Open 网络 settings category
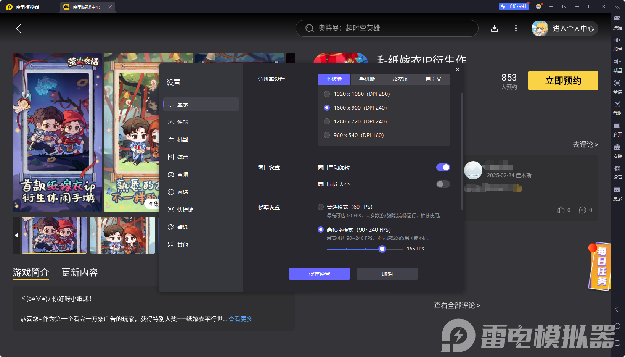625x357 pixels. (x=201, y=192)
